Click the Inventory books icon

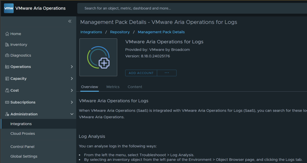[x=7, y=45]
